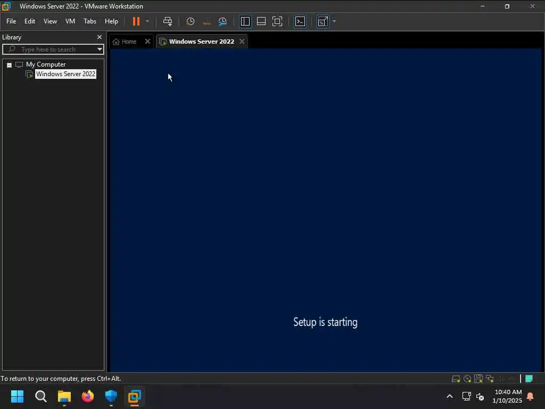The height and width of the screenshot is (409, 545).
Task: Close the Windows Server 2022 tab
Action: [x=242, y=41]
